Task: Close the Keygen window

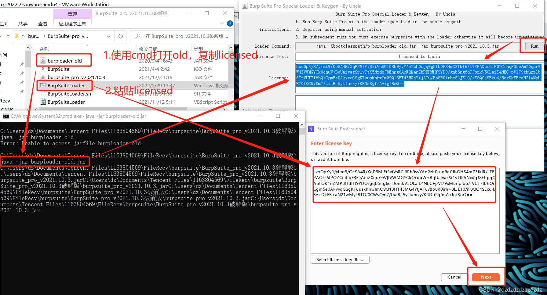Action: [535, 6]
